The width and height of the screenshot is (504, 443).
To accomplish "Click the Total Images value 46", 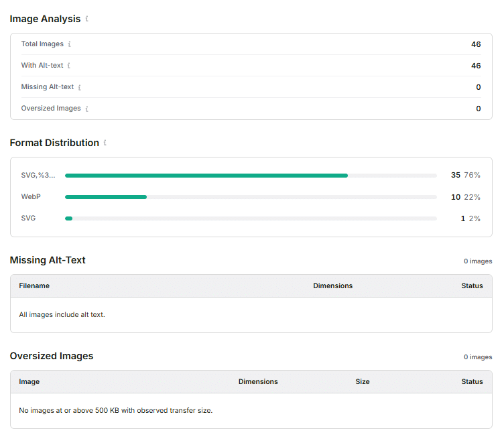I will pyautogui.click(x=476, y=44).
